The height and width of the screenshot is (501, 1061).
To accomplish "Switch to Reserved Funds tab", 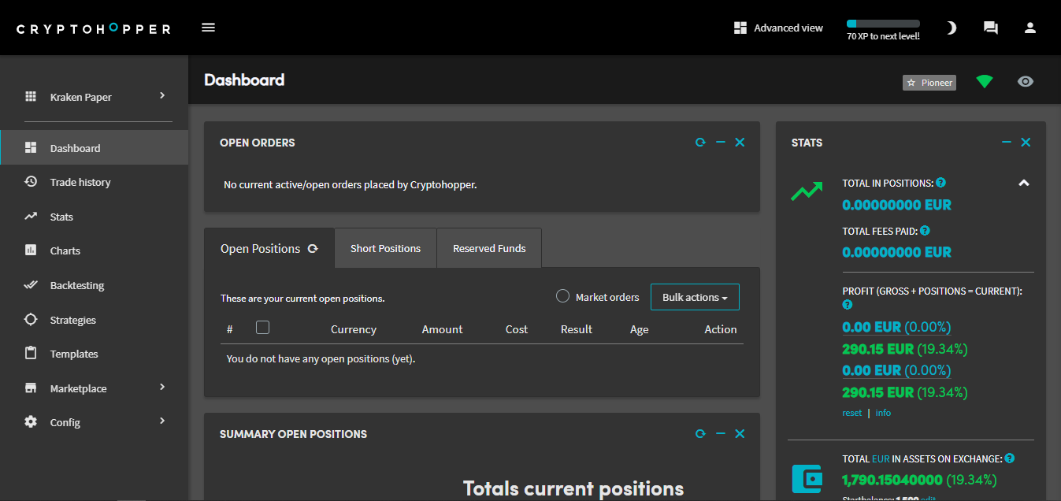I will [489, 248].
